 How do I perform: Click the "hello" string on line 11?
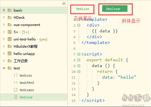[x=127, y=77]
